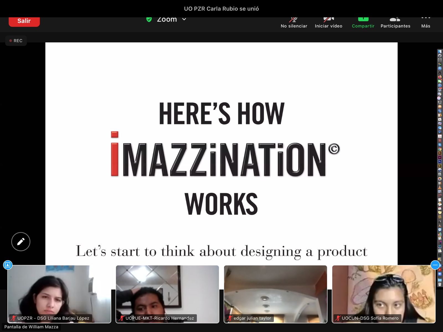Click VLC cone icon in shared dock
The image size is (443, 332).
[x=440, y=187]
